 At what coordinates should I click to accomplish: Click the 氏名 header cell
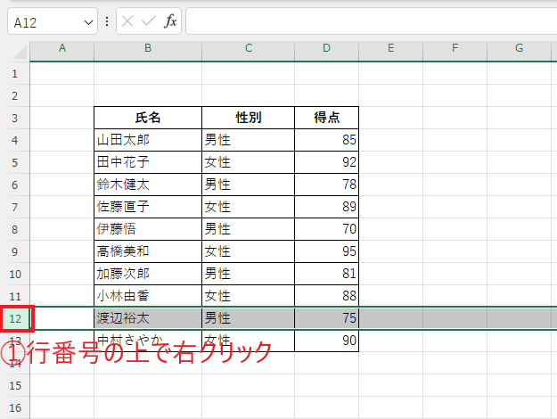tap(148, 118)
